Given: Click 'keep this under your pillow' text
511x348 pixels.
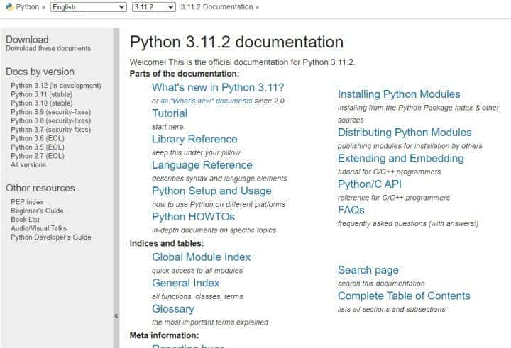Looking at the screenshot, I should tap(196, 152).
